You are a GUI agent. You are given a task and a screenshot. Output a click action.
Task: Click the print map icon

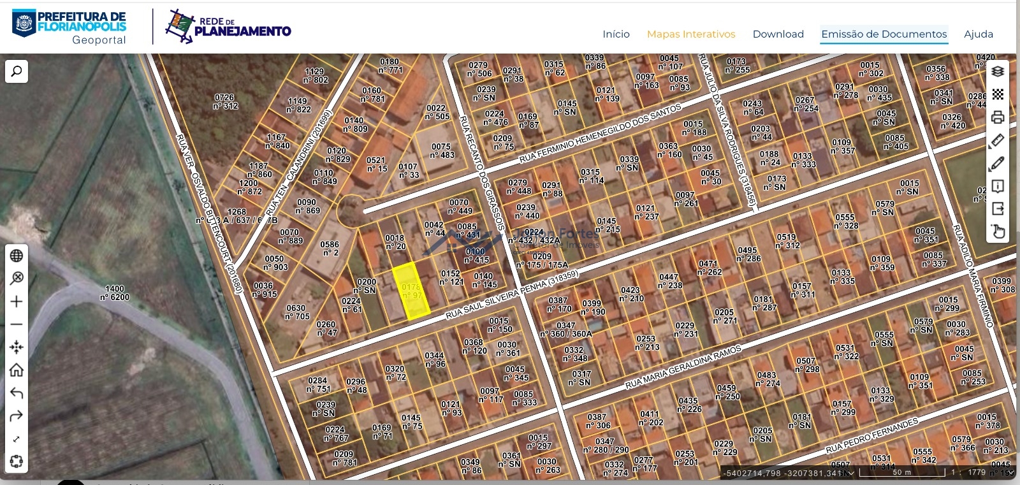998,117
